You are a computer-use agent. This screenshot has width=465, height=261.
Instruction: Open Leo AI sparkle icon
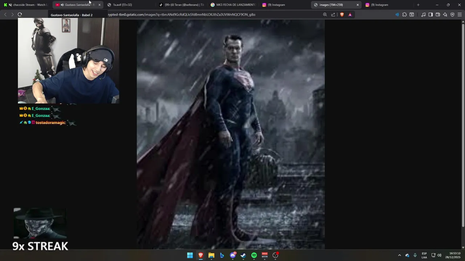tap(445, 14)
